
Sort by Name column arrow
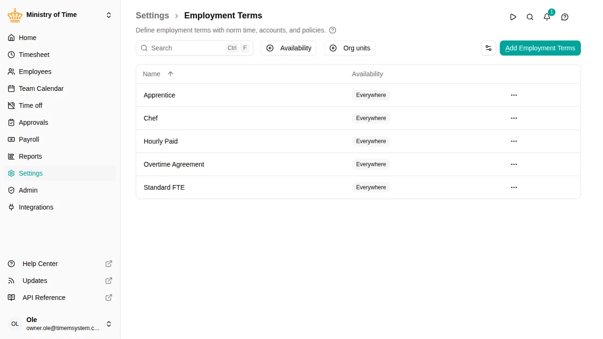pos(171,74)
